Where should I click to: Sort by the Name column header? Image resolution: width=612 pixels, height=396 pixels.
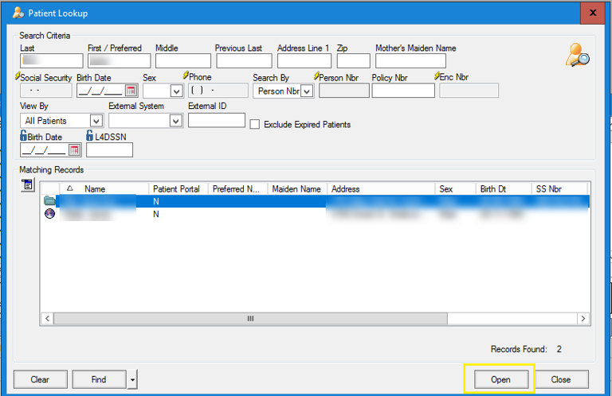104,188
